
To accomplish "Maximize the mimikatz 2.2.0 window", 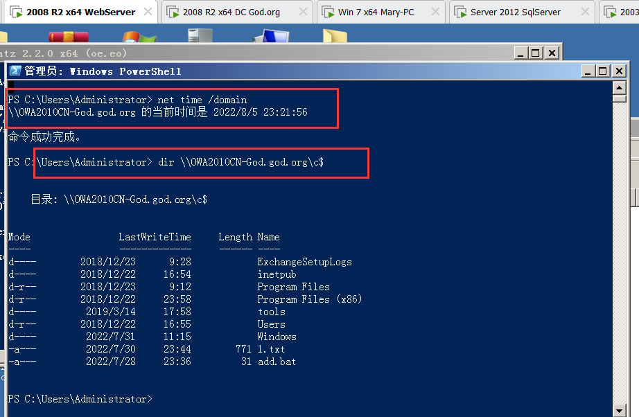I will [x=536, y=53].
